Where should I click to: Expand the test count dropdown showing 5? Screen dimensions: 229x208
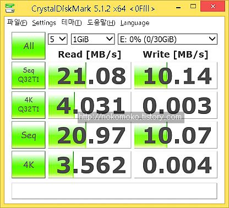click(58, 39)
